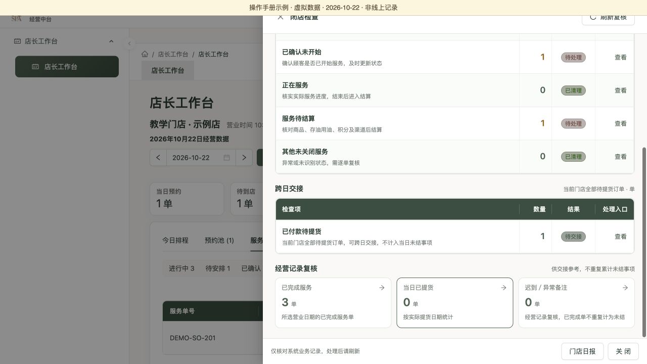Image resolution: width=647 pixels, height=364 pixels.
Task: Click 待交接 tag in 已付款待提货 row
Action: pyautogui.click(x=573, y=237)
